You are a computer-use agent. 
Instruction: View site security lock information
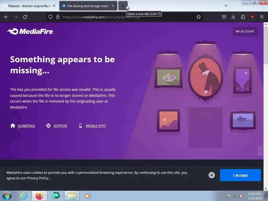pos(58,17)
